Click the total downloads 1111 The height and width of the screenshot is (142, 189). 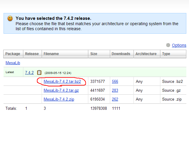(x=116, y=108)
